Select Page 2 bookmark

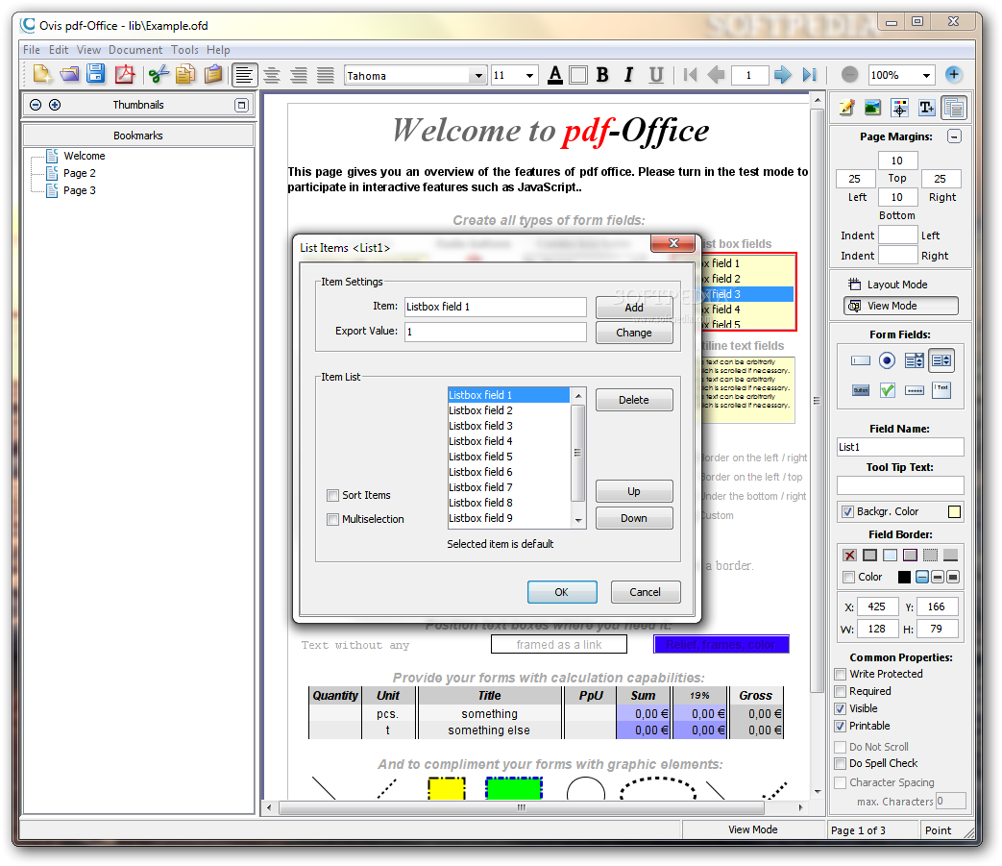pyautogui.click(x=79, y=173)
